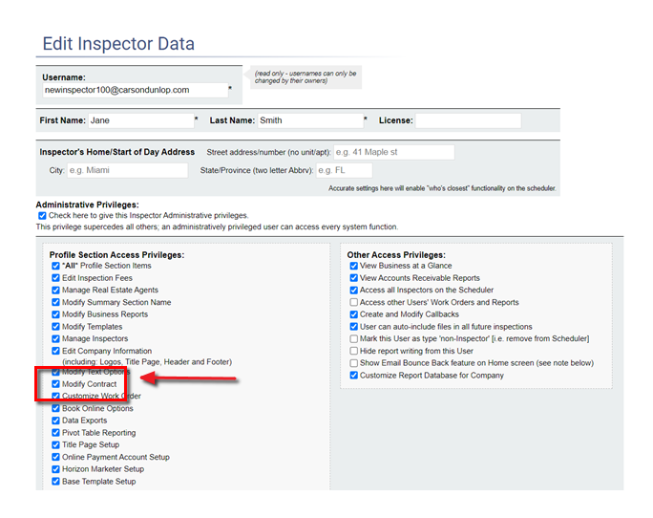
Task: Enable Show Email Bounce Back feature
Action: click(354, 363)
